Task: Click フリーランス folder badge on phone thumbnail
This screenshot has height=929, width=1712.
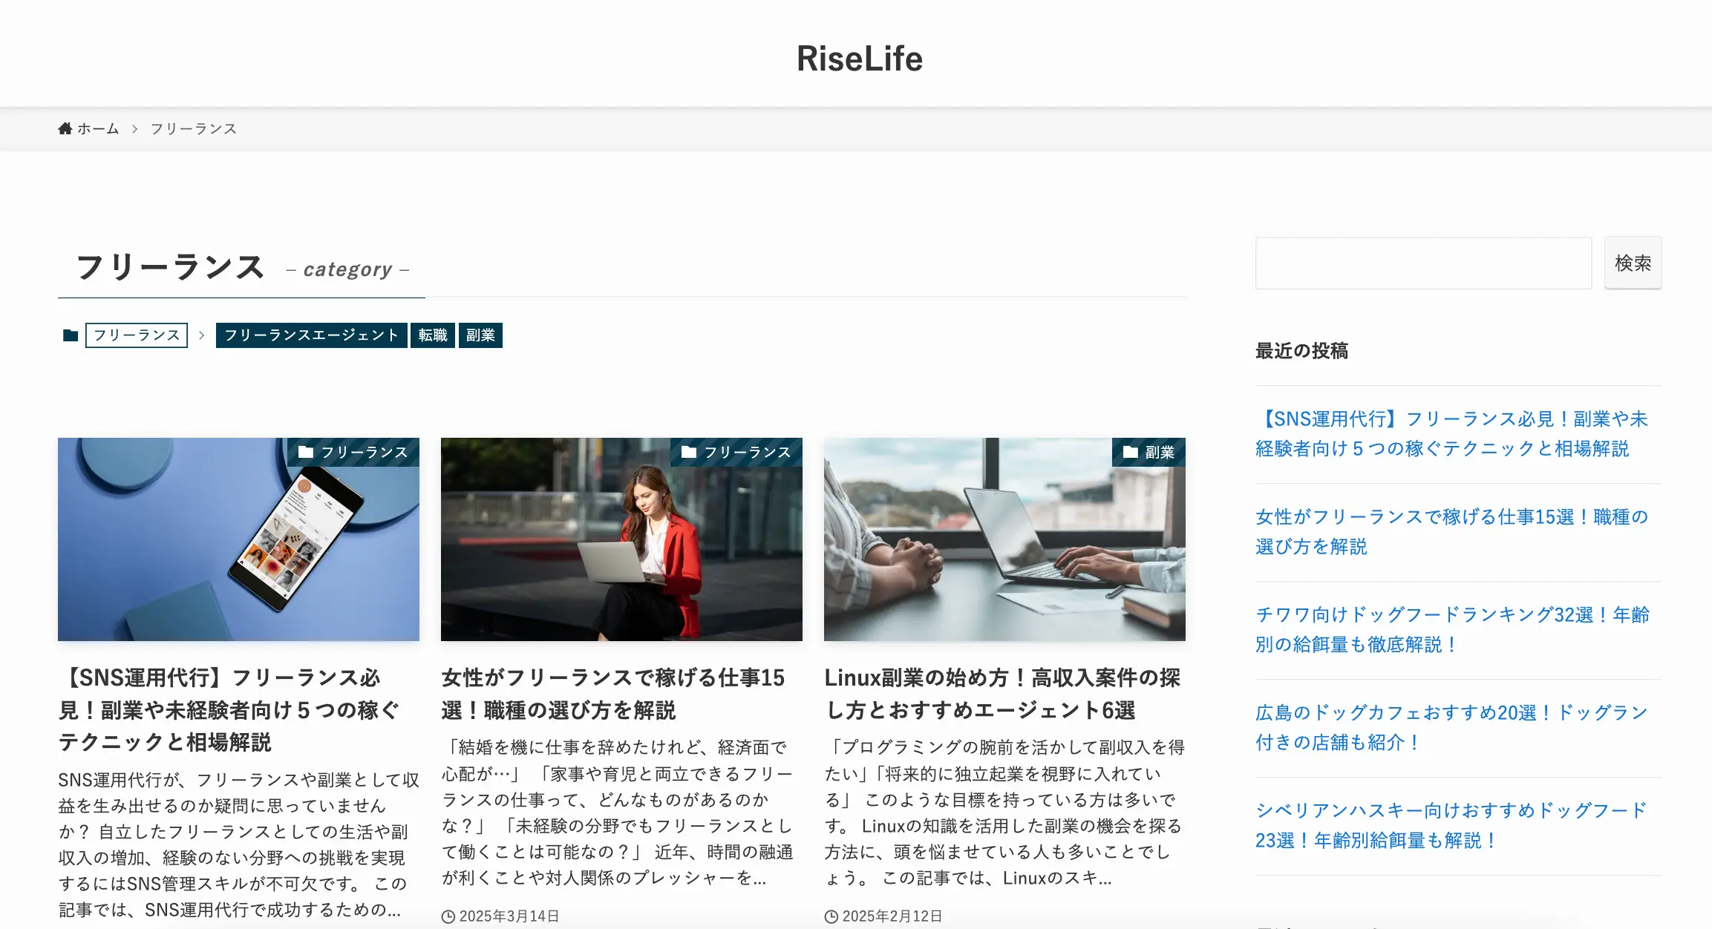Action: tap(353, 452)
